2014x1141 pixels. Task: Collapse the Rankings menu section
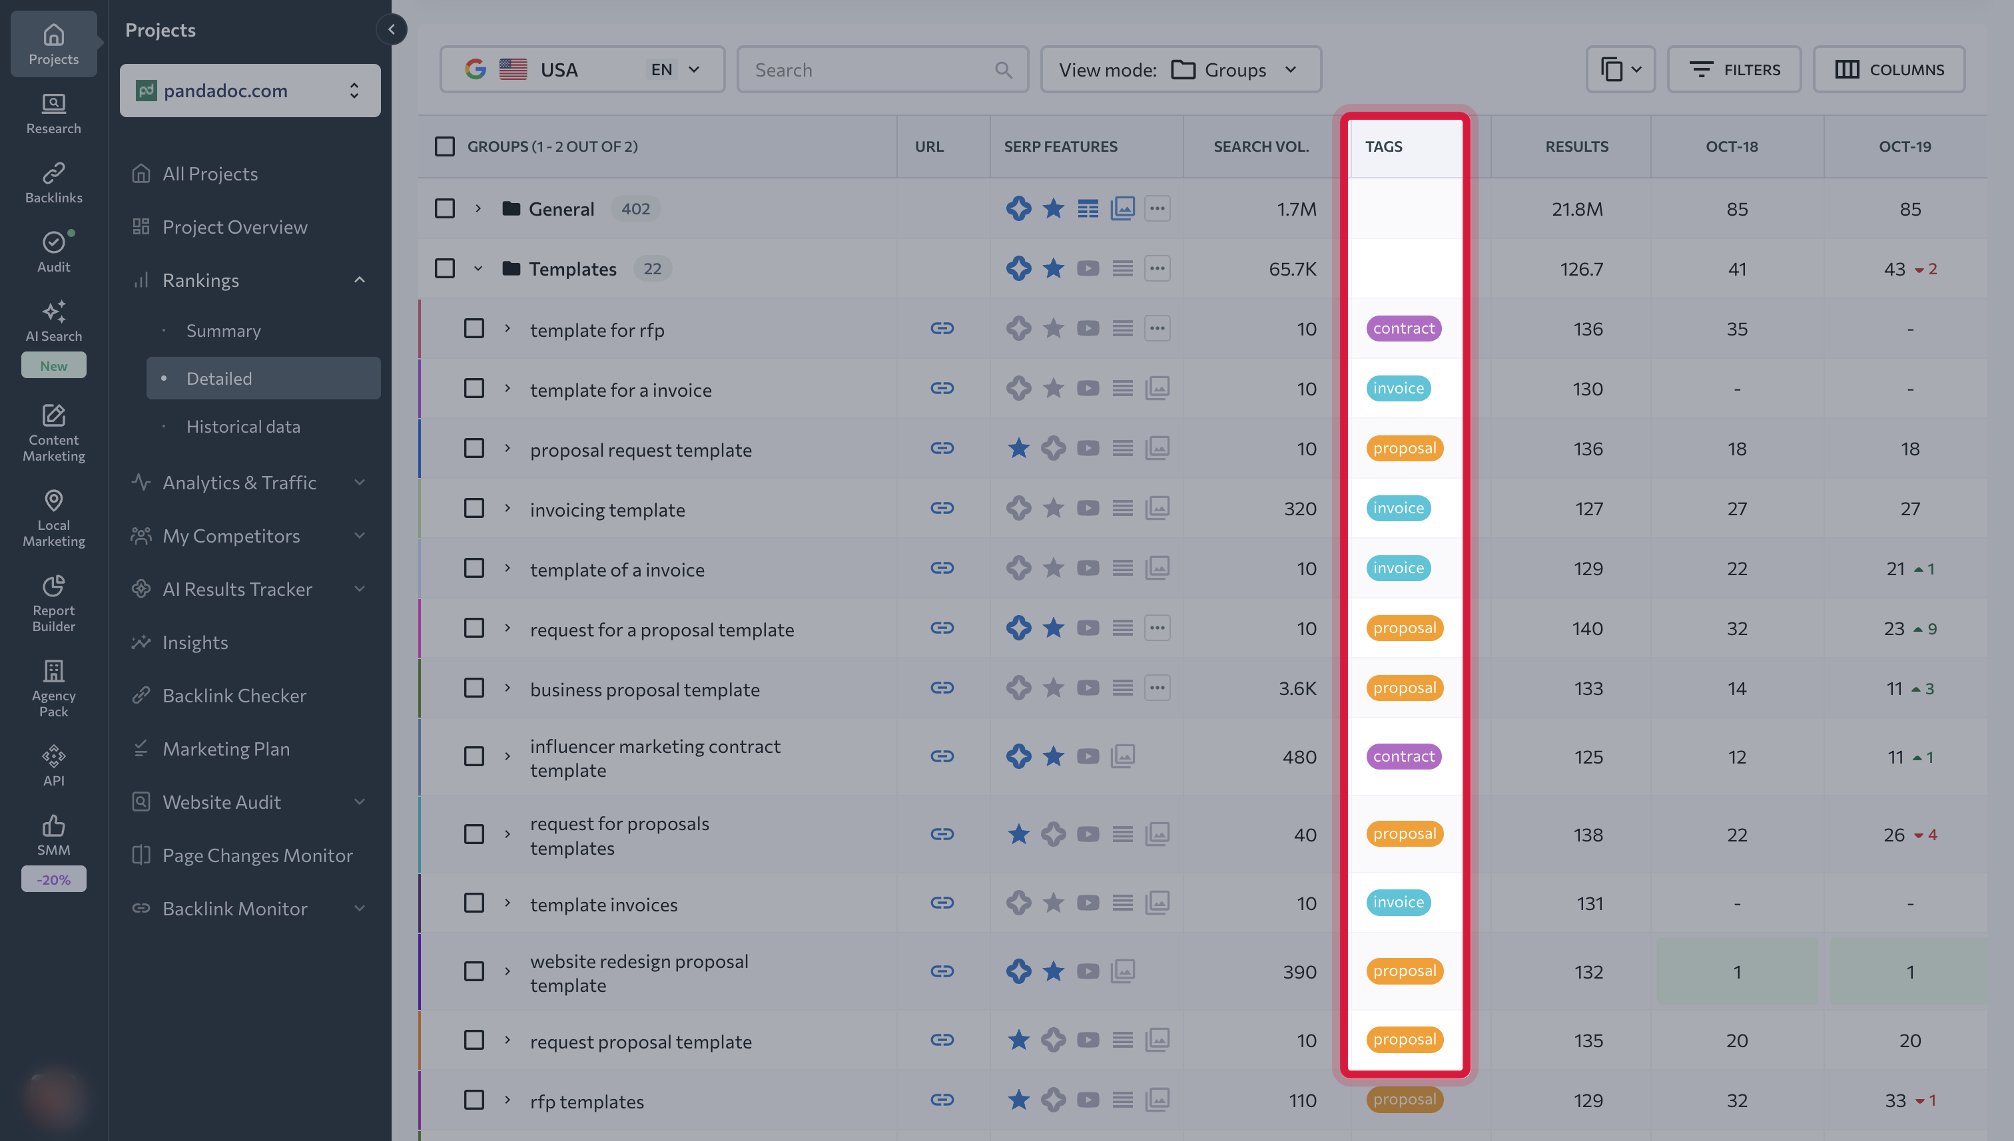(359, 280)
